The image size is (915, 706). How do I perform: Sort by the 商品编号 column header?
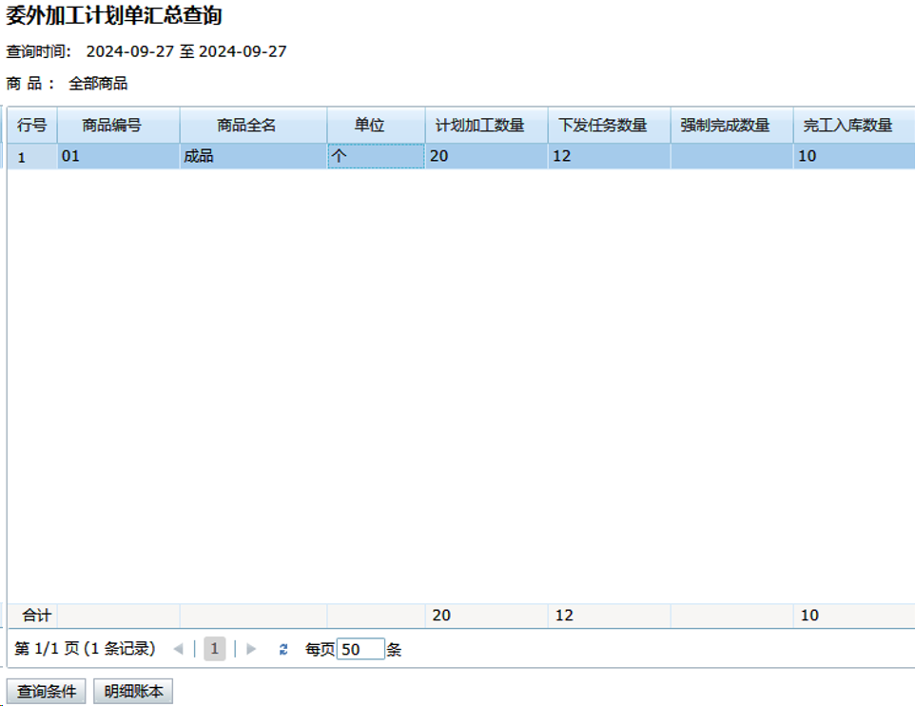coord(119,126)
